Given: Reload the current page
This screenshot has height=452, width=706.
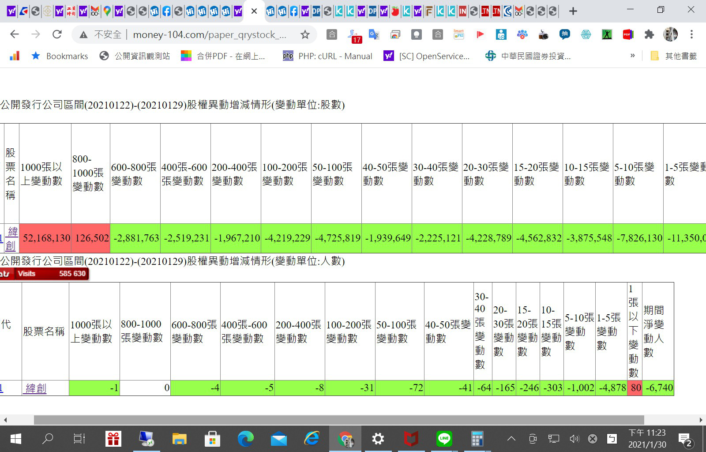Looking at the screenshot, I should point(57,34).
